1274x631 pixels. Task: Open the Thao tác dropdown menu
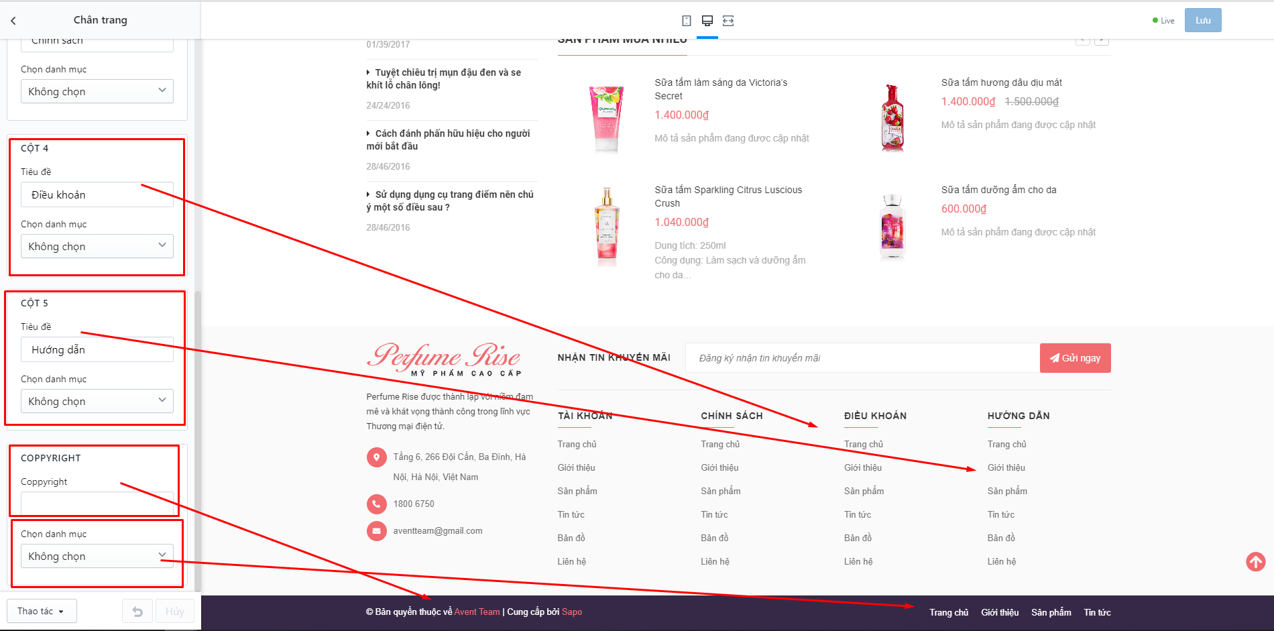pyautogui.click(x=42, y=612)
